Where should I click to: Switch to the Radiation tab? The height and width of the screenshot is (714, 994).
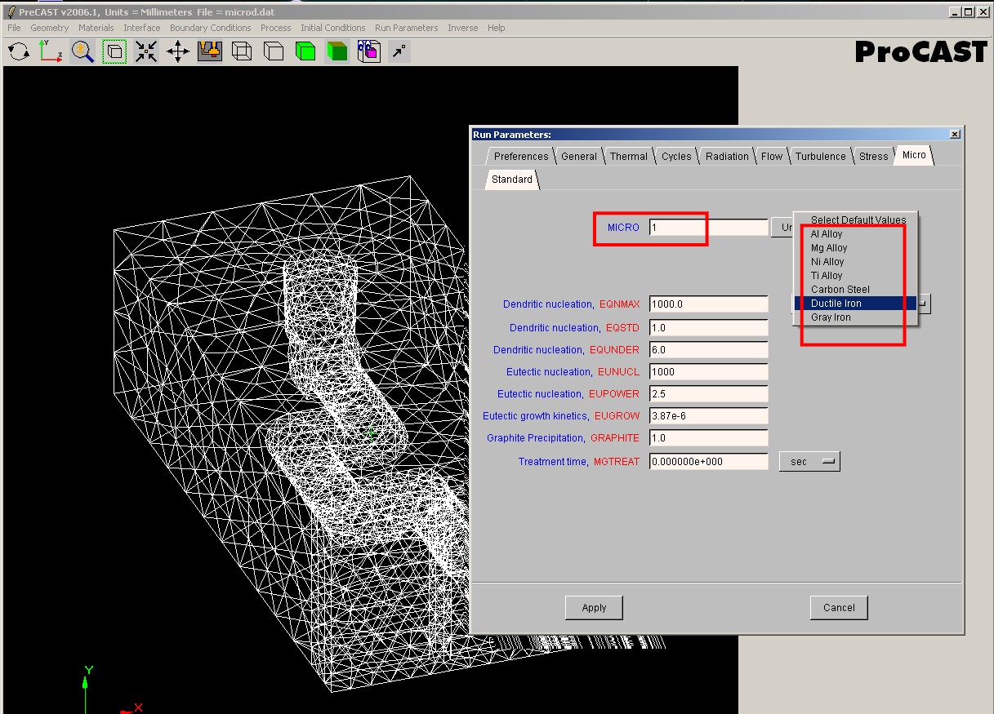(727, 156)
